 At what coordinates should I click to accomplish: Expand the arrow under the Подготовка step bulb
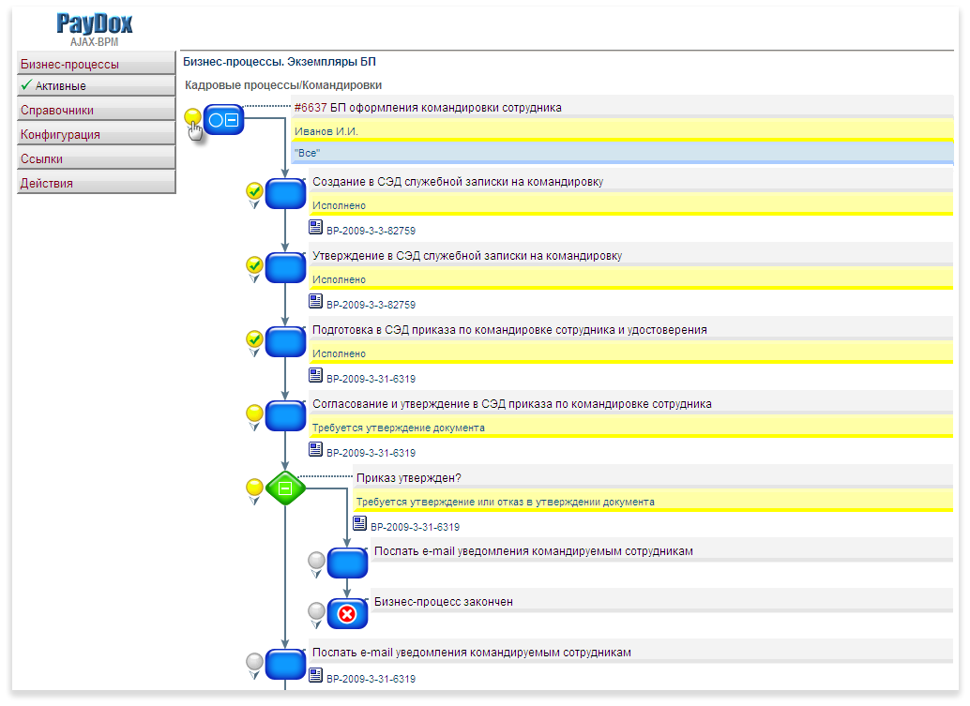click(x=254, y=353)
